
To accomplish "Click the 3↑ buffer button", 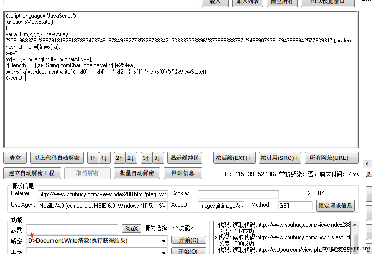I will pyautogui.click(x=146, y=158).
